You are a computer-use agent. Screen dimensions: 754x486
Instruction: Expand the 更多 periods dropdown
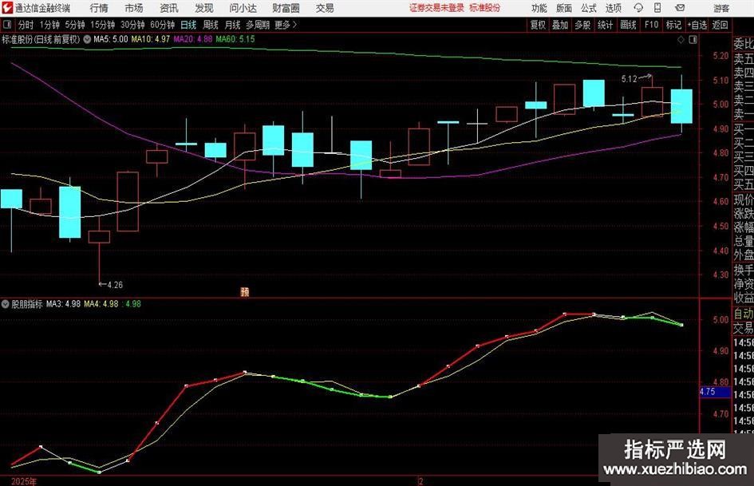(286, 25)
